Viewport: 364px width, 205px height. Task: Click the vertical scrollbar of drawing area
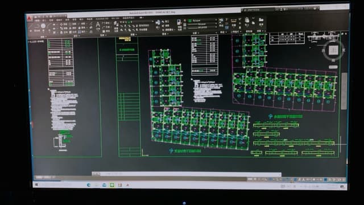(x=344, y=91)
